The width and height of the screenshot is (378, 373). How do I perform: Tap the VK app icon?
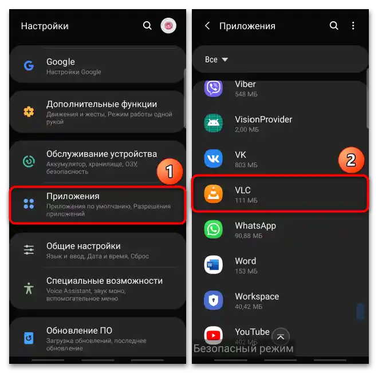[214, 158]
